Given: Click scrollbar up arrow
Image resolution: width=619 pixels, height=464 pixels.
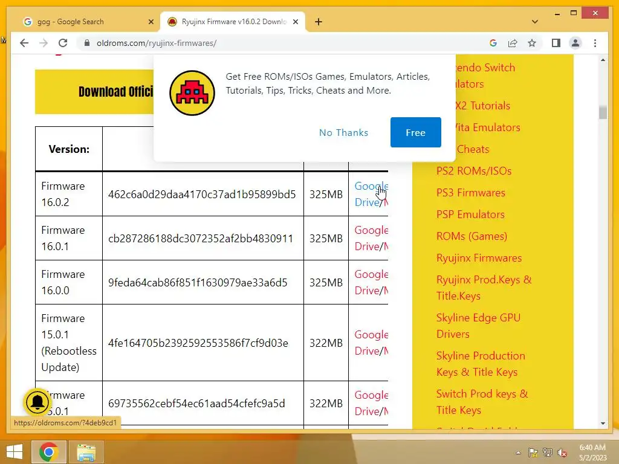Looking at the screenshot, I should (x=603, y=60).
